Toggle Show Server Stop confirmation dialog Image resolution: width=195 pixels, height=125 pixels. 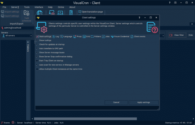(37, 57)
